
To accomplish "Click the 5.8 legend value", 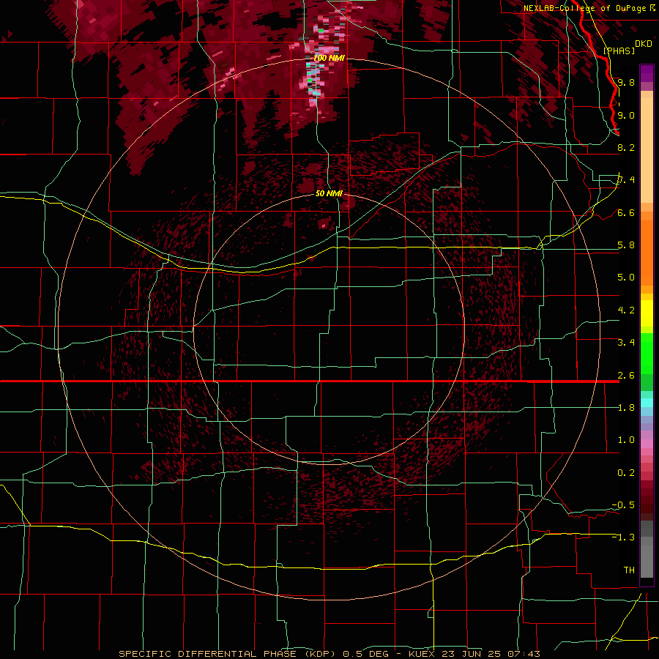I will click(626, 245).
